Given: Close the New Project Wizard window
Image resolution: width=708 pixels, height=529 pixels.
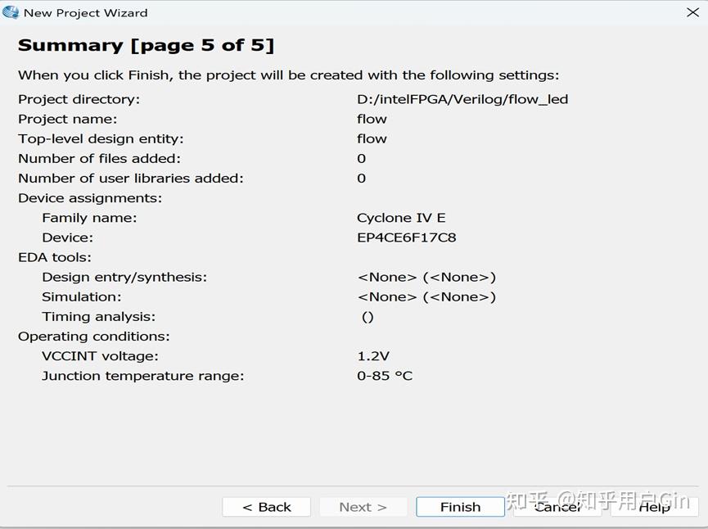Looking at the screenshot, I should [x=692, y=12].
